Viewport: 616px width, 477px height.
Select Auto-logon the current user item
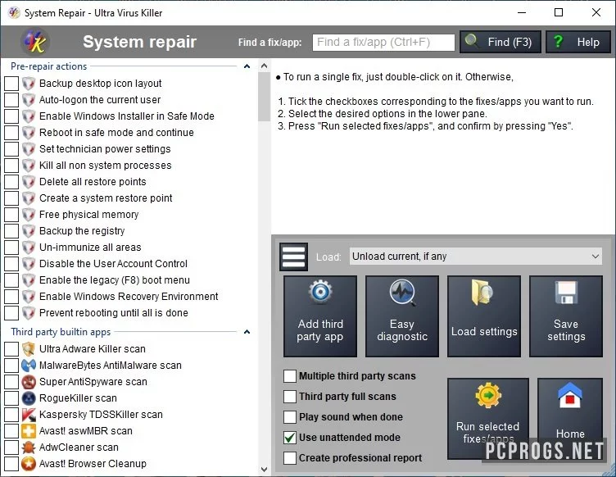point(100,100)
